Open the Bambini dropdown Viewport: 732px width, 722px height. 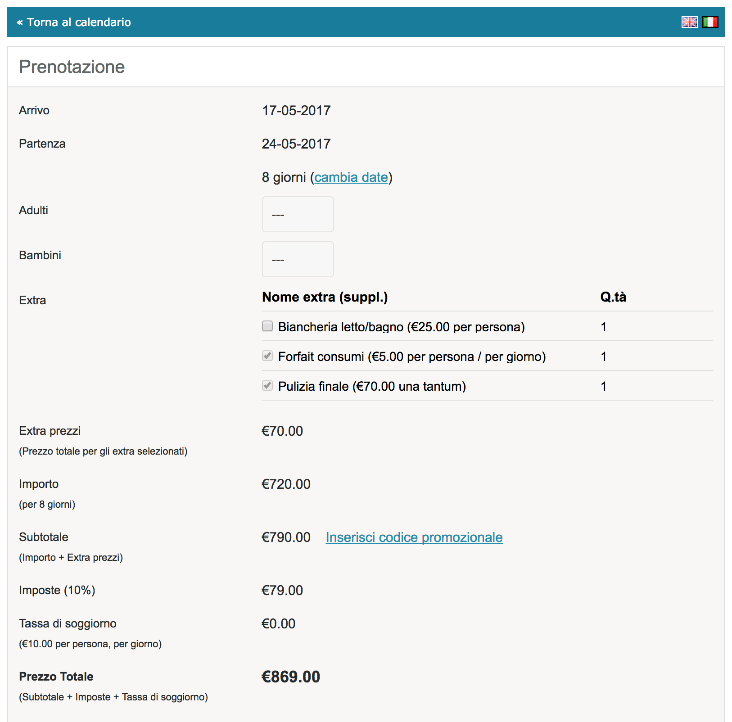pos(298,259)
